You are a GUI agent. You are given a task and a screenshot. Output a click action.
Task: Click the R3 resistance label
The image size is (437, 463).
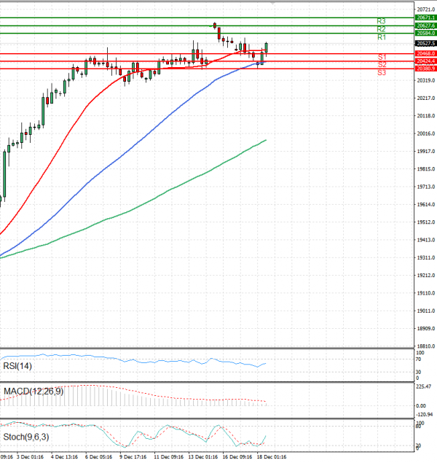click(x=381, y=21)
